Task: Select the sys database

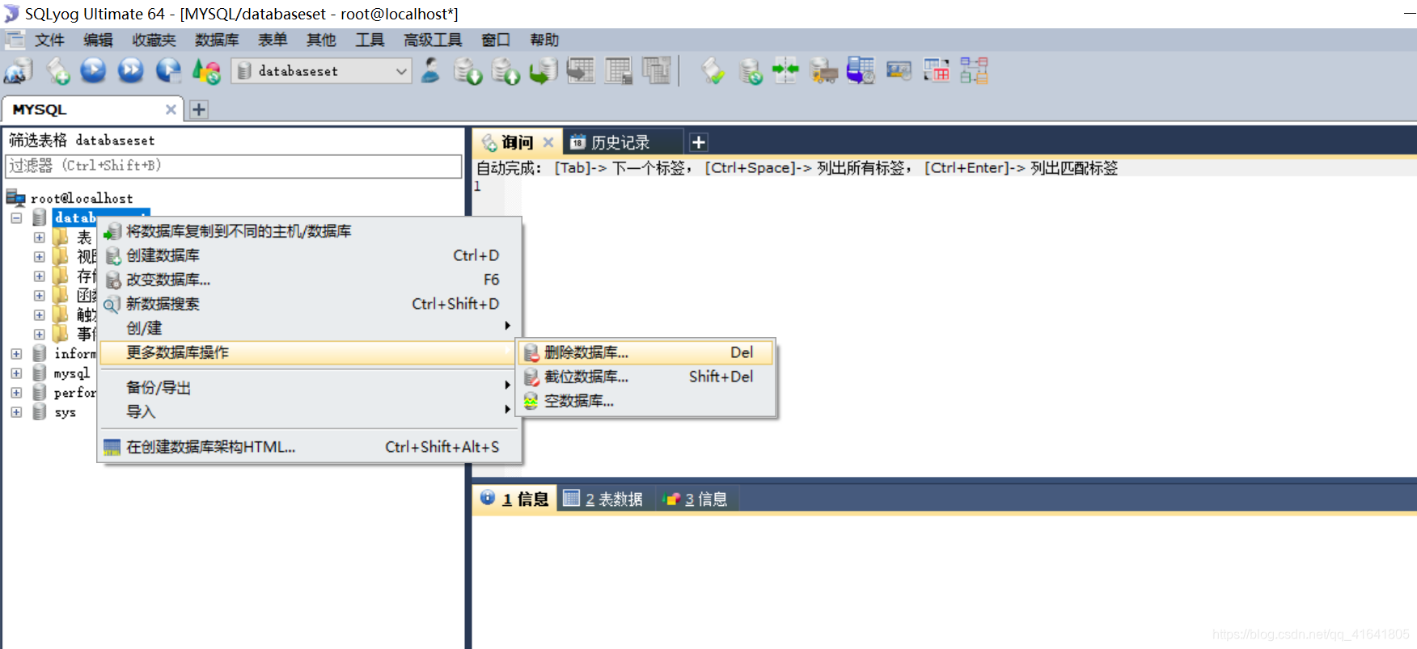Action: pos(65,412)
